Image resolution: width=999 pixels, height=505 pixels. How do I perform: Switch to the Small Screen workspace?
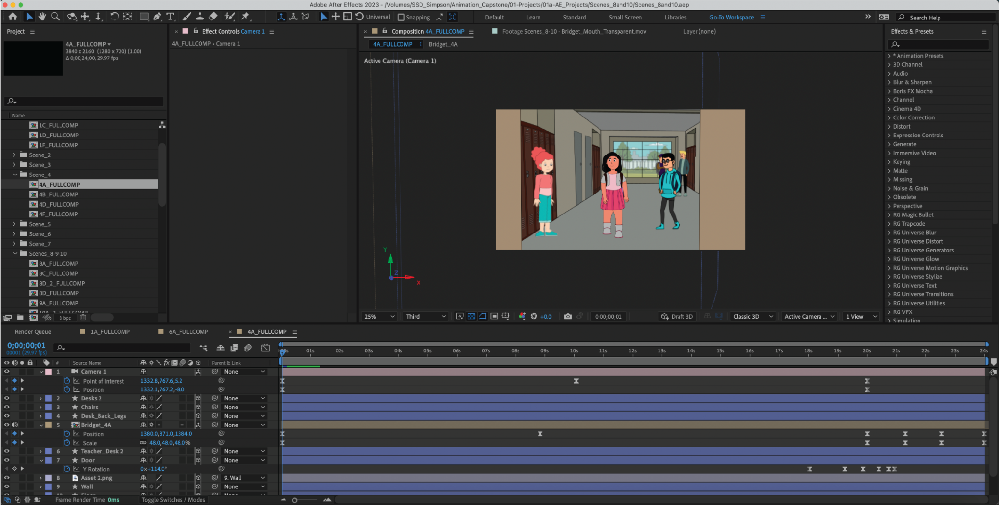pyautogui.click(x=625, y=17)
